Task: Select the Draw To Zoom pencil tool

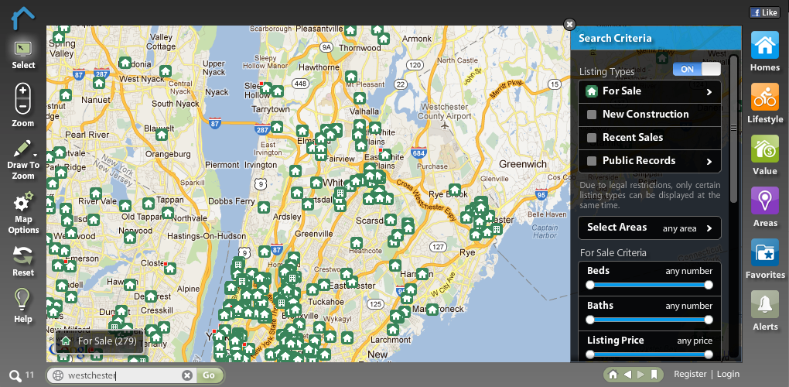Action: coord(23,150)
